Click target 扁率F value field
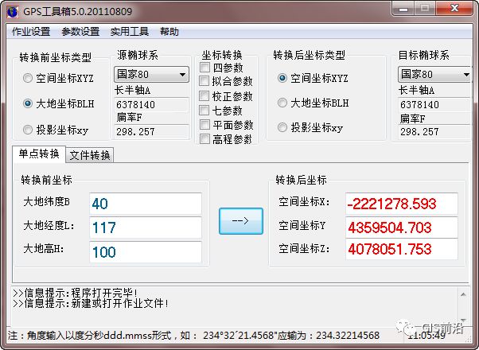 pyautogui.click(x=434, y=131)
